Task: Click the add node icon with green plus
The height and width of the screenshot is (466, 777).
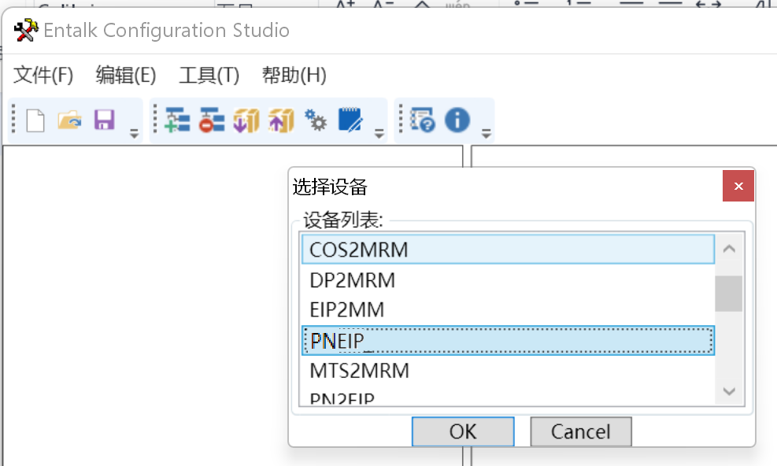Action: 177,120
